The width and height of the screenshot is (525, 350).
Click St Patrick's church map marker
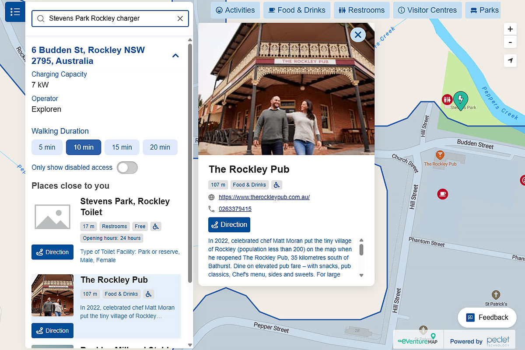click(x=496, y=295)
